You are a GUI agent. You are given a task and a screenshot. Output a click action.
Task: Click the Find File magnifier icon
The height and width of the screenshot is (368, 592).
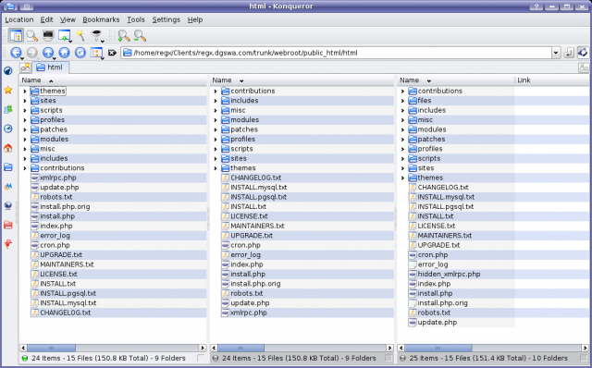(x=32, y=36)
